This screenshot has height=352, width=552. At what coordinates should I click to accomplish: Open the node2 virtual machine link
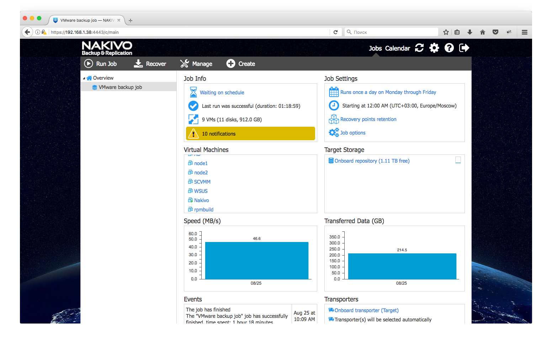click(201, 173)
